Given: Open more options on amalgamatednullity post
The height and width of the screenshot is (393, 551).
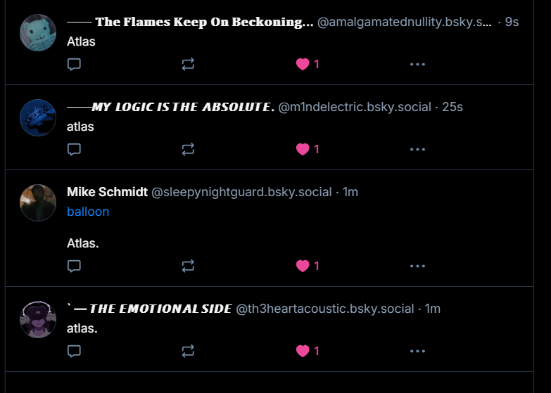Looking at the screenshot, I should coord(417,64).
